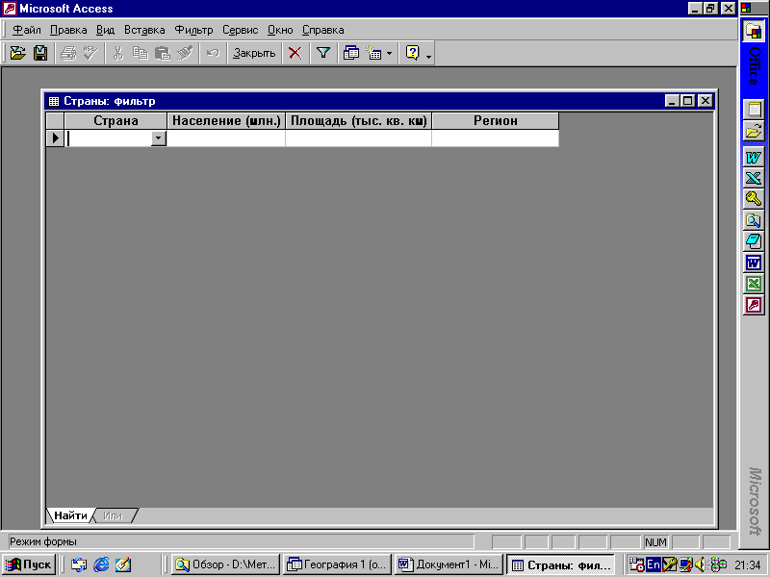The width and height of the screenshot is (770, 577).
Task: Click the Copy toolbar icon
Action: tap(141, 53)
